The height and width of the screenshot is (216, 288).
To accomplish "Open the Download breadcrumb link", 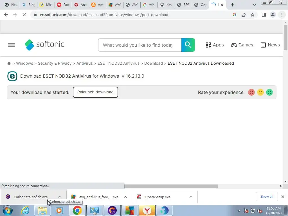I will [x=154, y=63].
